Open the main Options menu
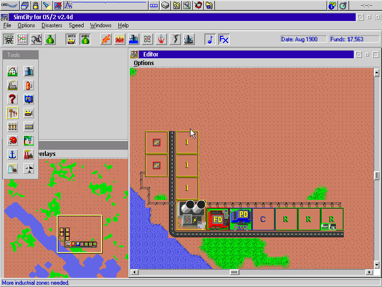The height and width of the screenshot is (287, 382). [x=26, y=25]
